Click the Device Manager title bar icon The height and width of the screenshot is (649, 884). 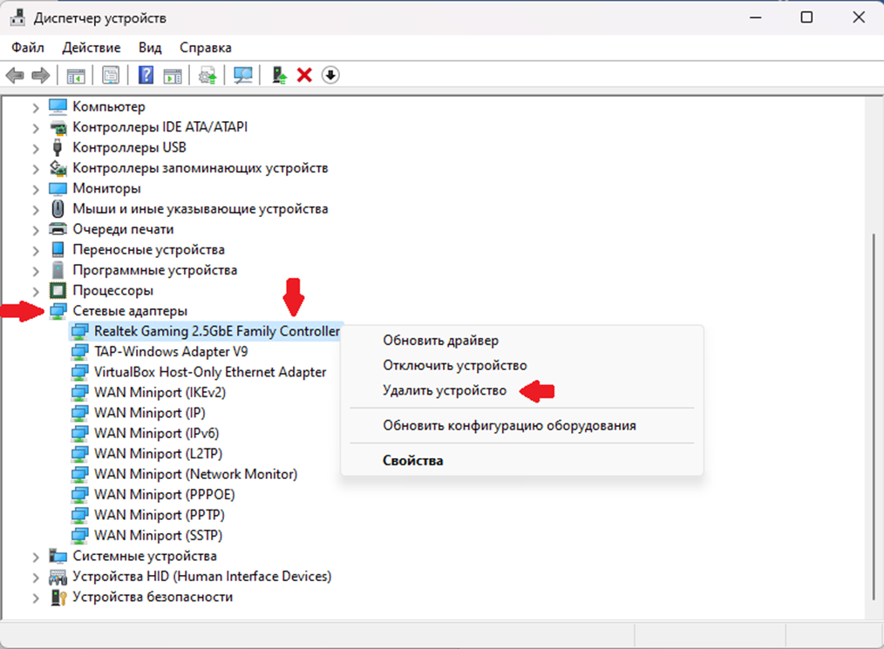point(17,18)
